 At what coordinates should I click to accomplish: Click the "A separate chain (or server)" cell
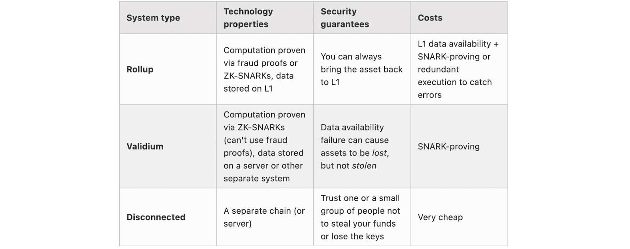(264, 217)
